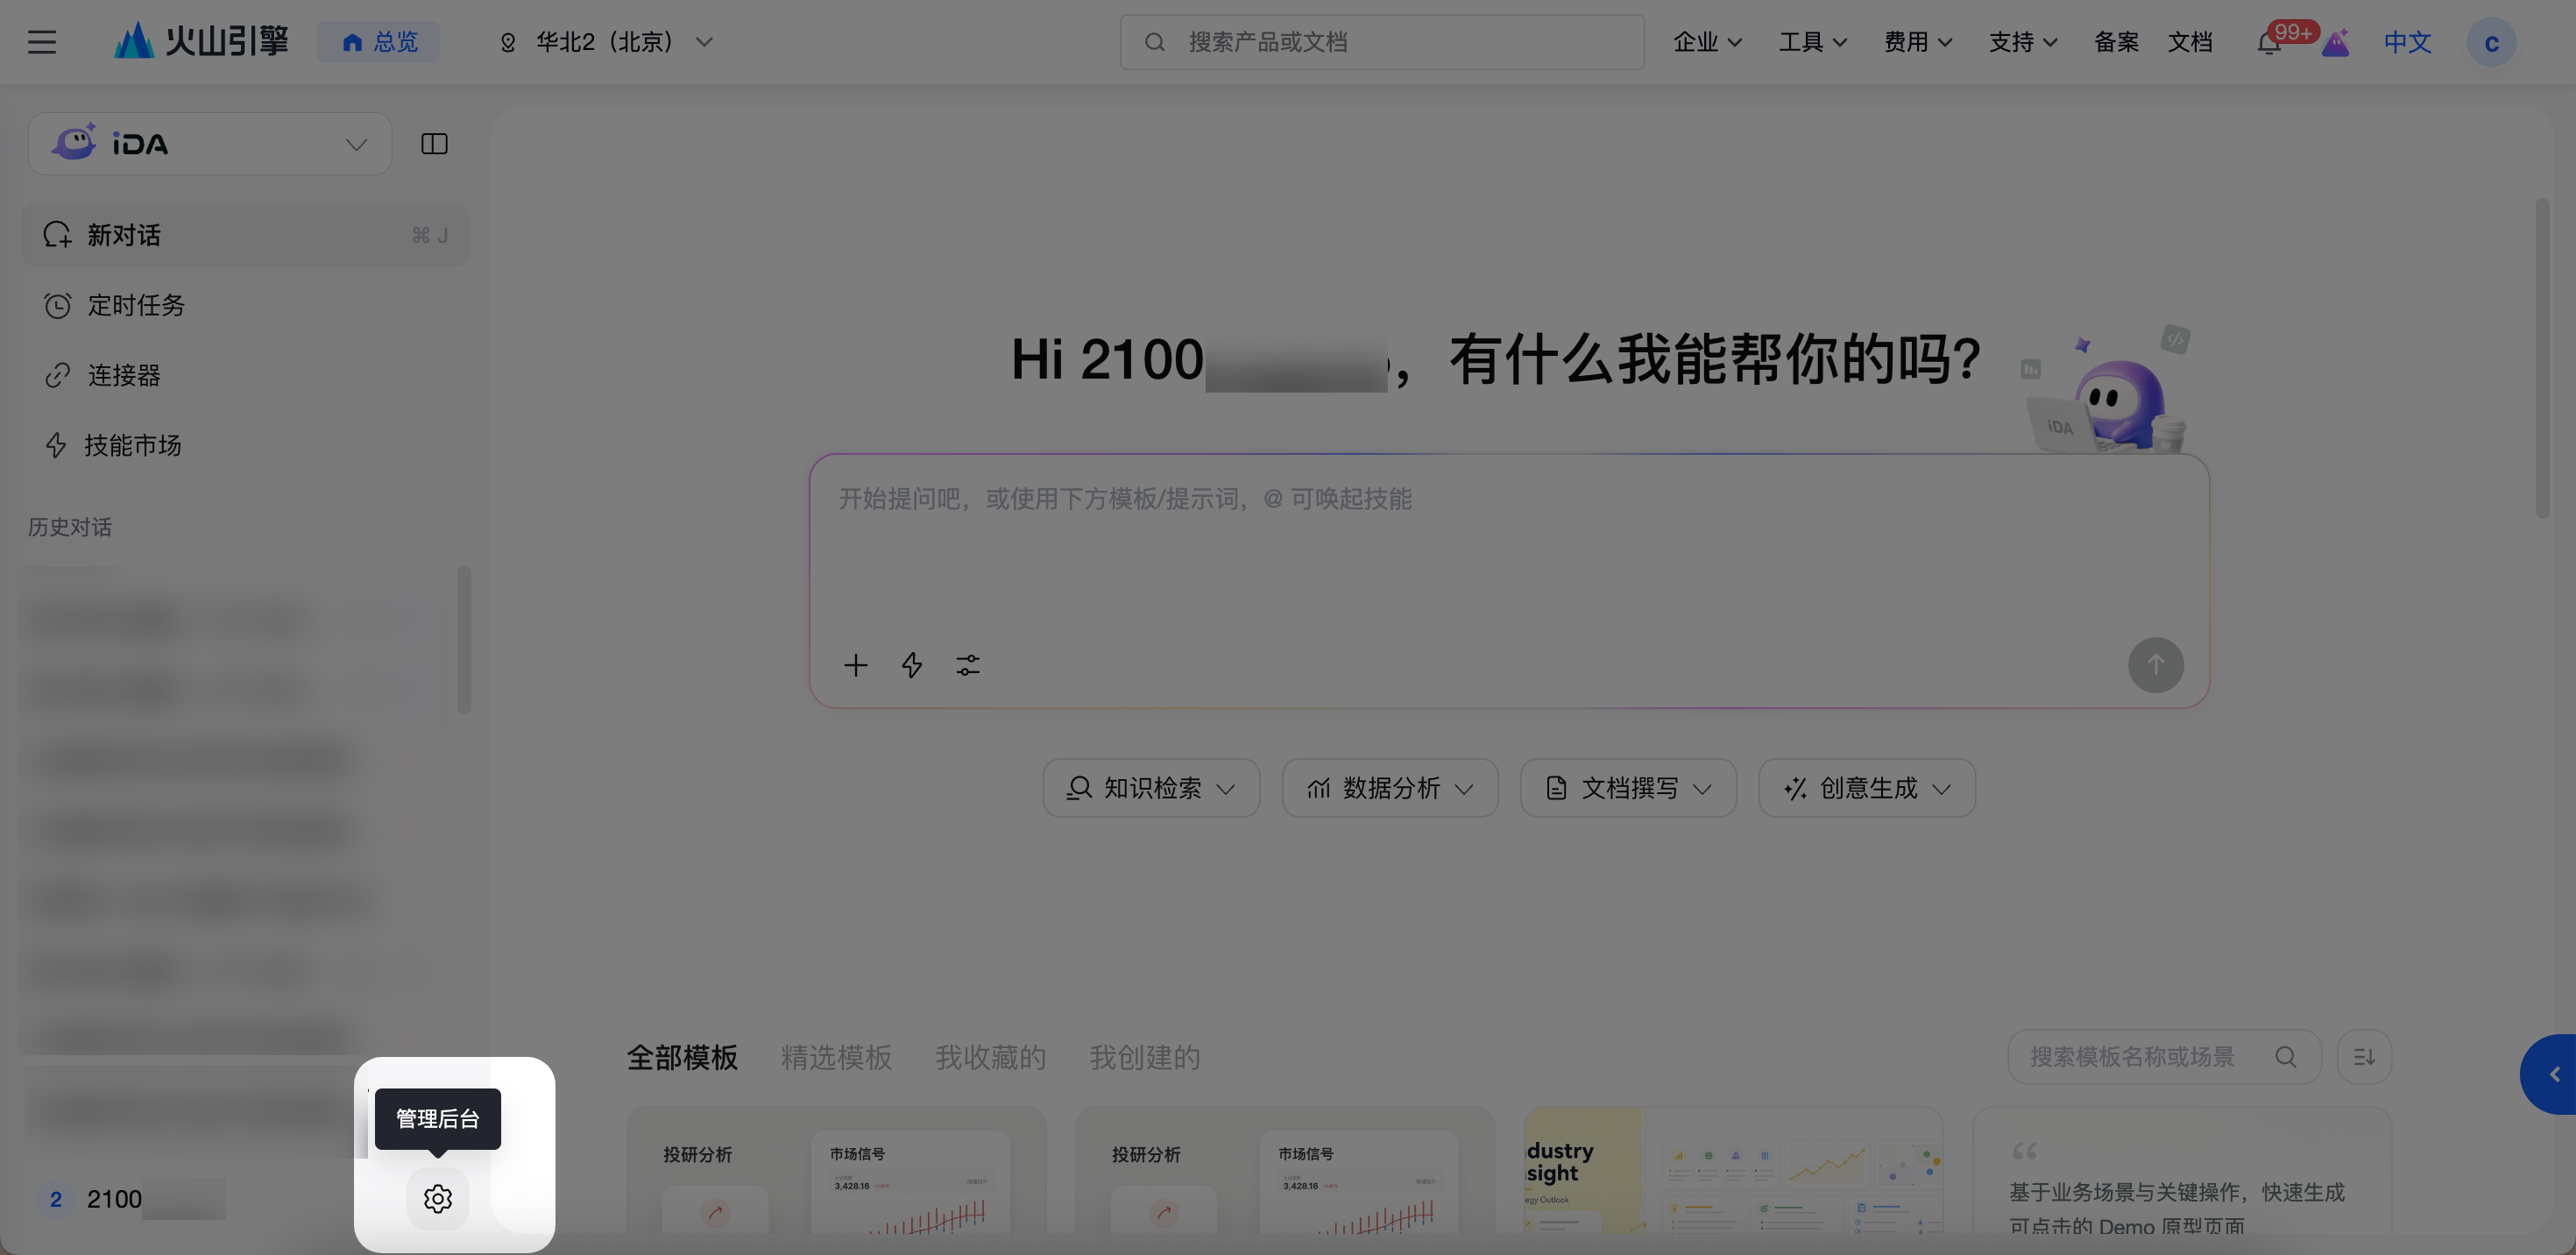The image size is (2576, 1255).
Task: Open the sliders settings icon in chat box
Action: (968, 665)
